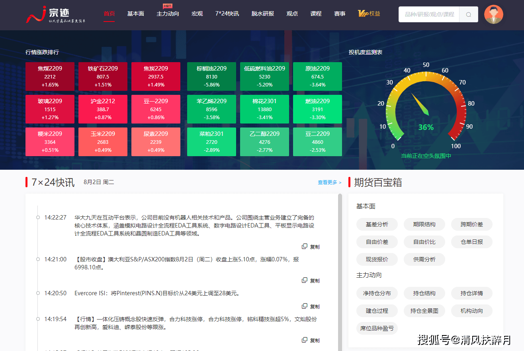
Task: Copy the 14:21:00 stock market news
Action: coord(311,280)
